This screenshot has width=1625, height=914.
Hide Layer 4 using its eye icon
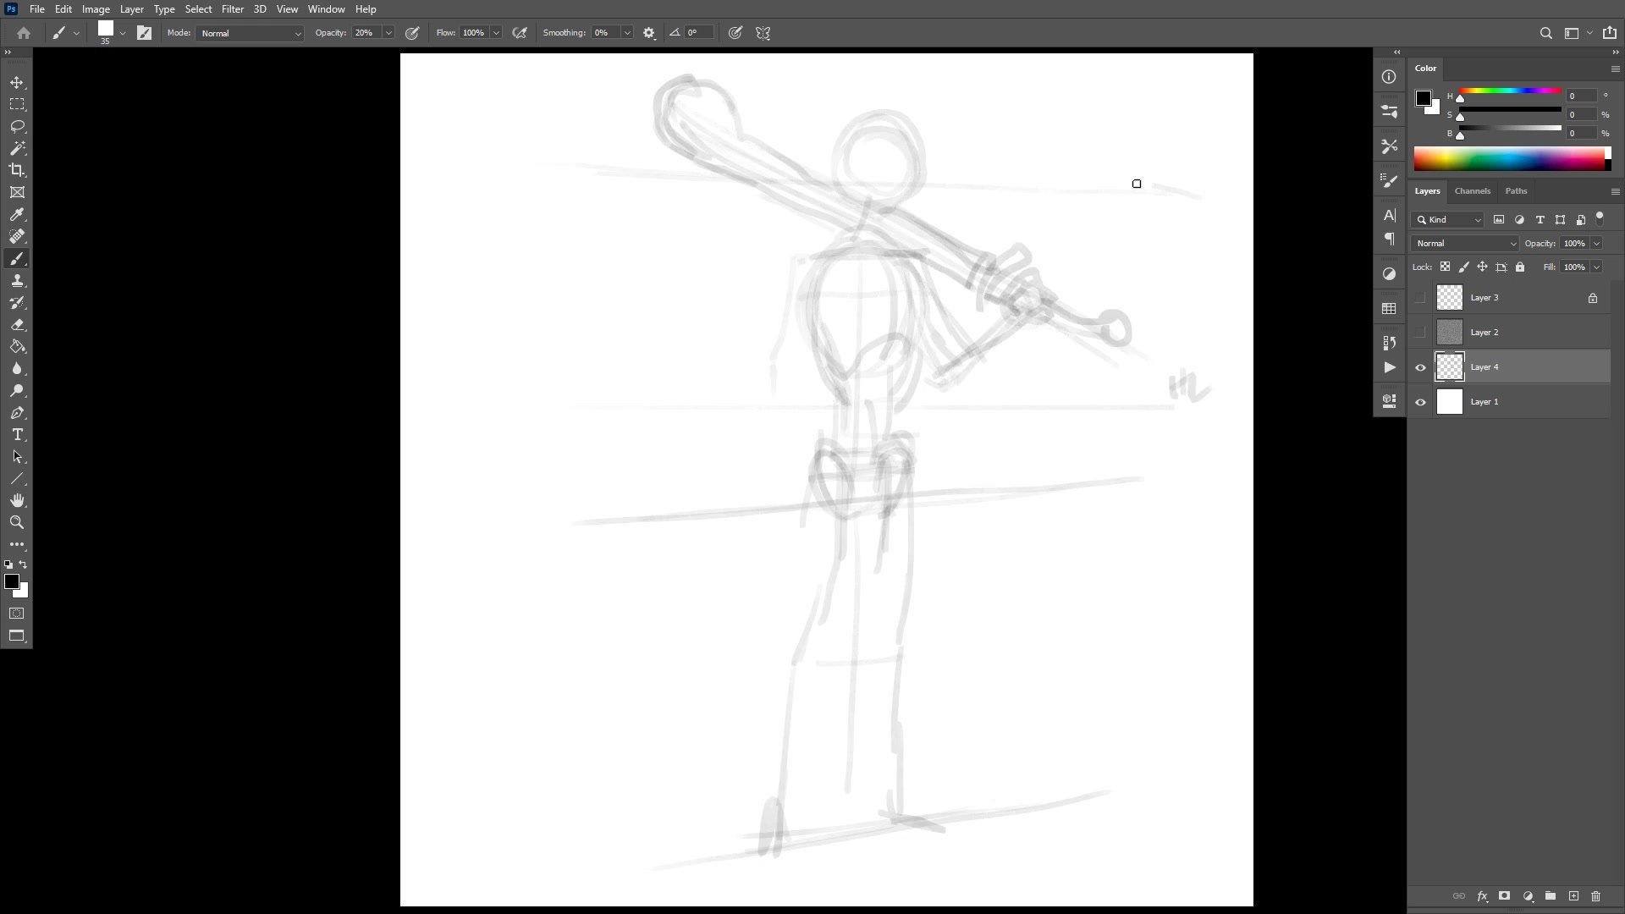point(1420,367)
